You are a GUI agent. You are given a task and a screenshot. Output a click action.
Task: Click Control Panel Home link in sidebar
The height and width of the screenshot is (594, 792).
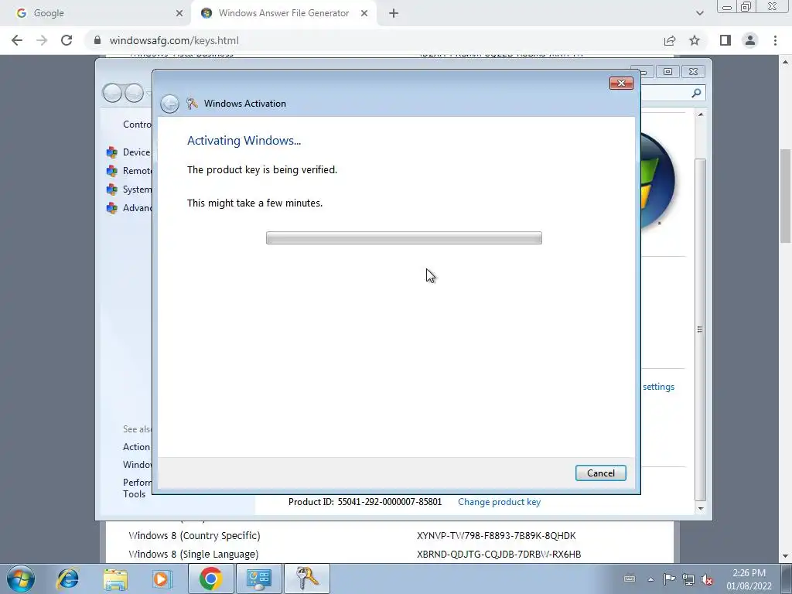click(137, 125)
